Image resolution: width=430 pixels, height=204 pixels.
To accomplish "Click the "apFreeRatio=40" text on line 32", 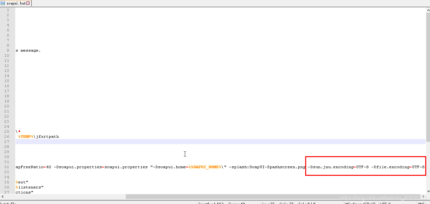I will click(x=33, y=167).
